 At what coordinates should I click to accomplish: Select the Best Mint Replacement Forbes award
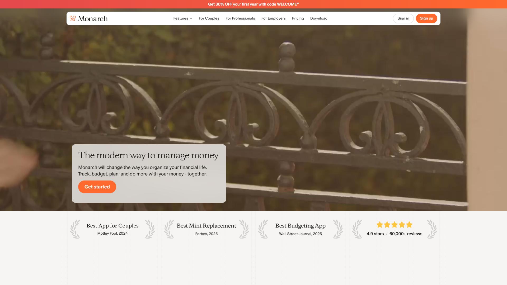pyautogui.click(x=206, y=229)
